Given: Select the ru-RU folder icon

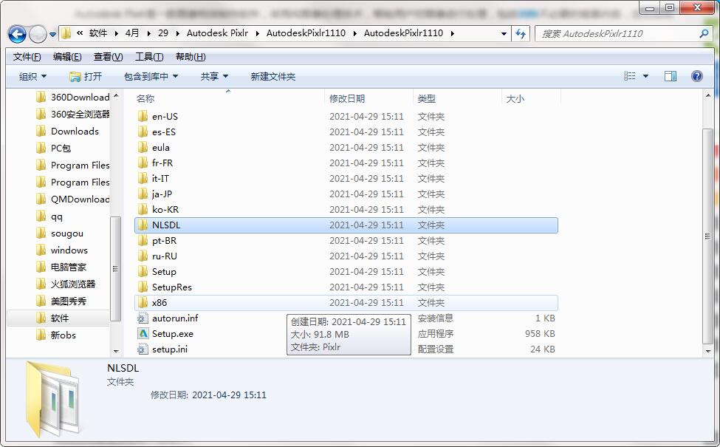Looking at the screenshot, I should (143, 256).
